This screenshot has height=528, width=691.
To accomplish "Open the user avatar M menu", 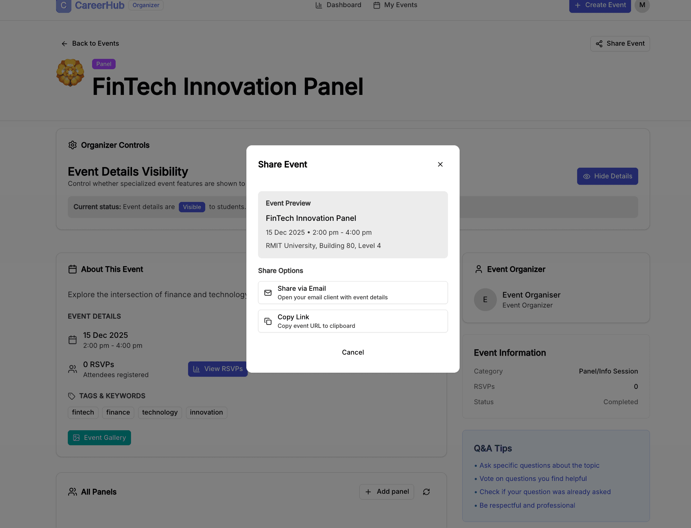I will (x=642, y=5).
